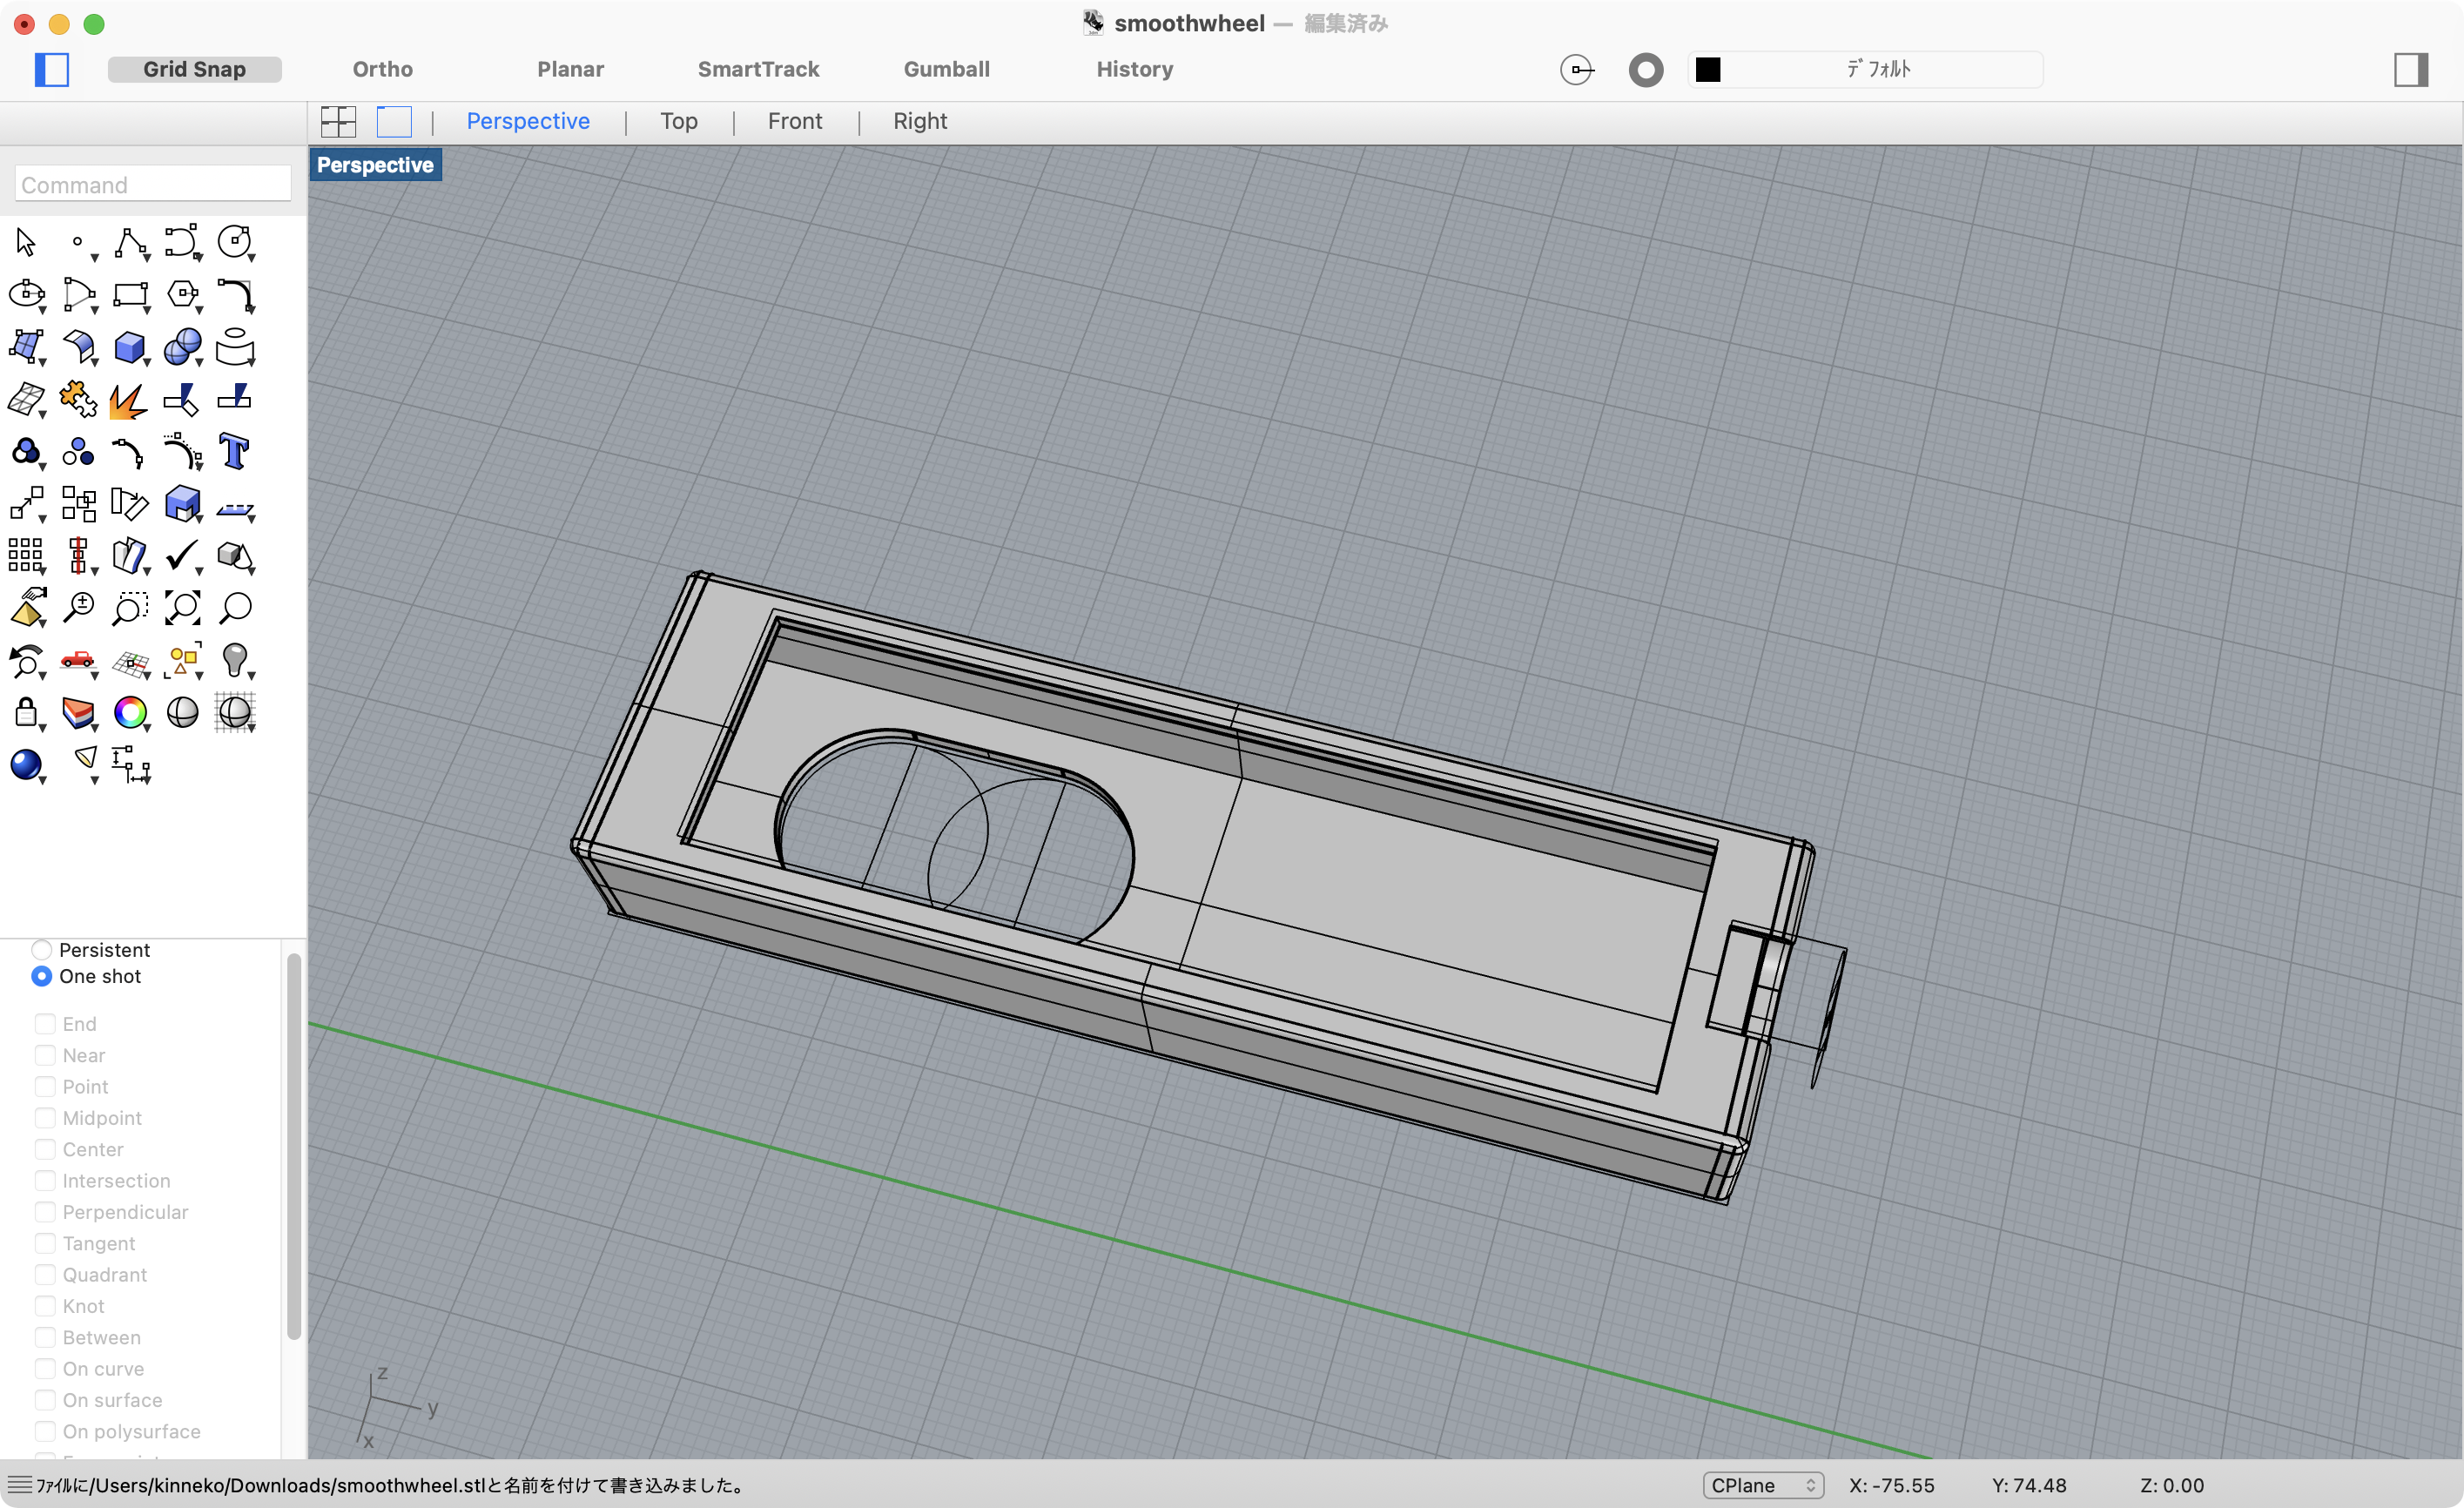Click the Boolean Union two-spheres icon
The image size is (2464, 1508).
pos(182,347)
